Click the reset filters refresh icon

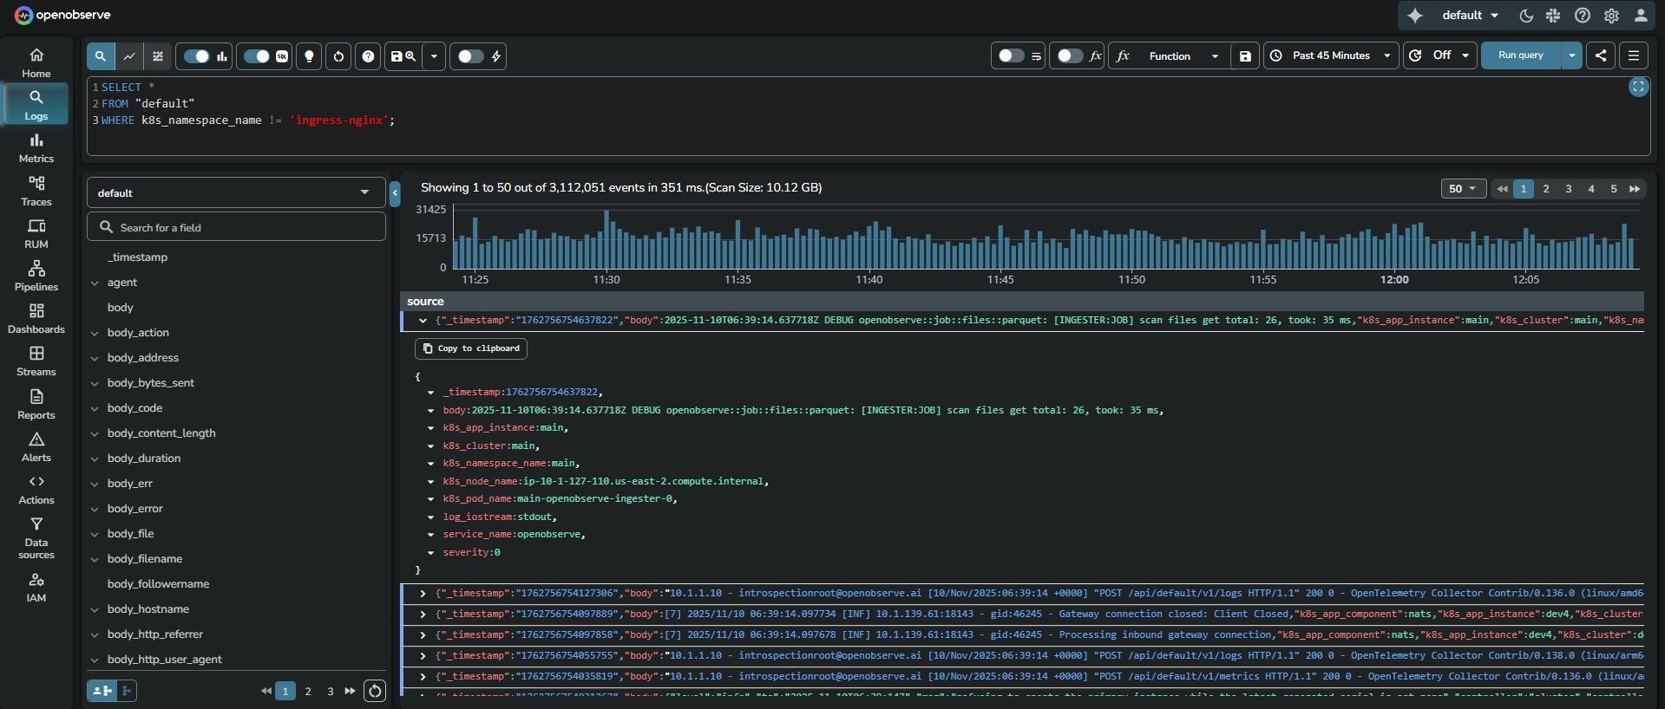(x=338, y=56)
